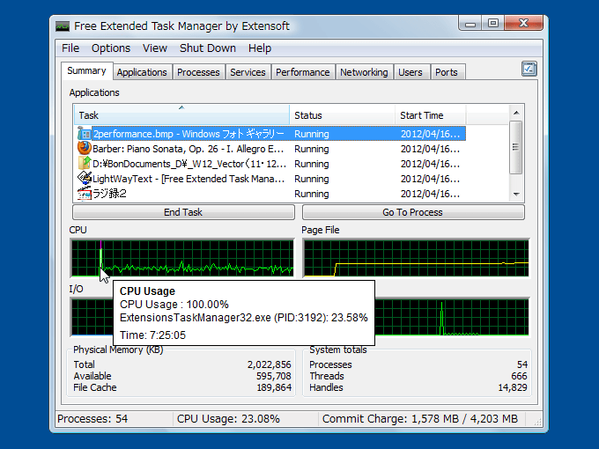Minimize the Task Manager window
Viewport: 599px width, 449px height.
[470, 24]
